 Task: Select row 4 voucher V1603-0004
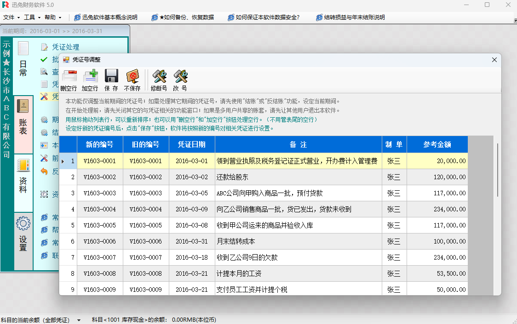[x=100, y=209]
